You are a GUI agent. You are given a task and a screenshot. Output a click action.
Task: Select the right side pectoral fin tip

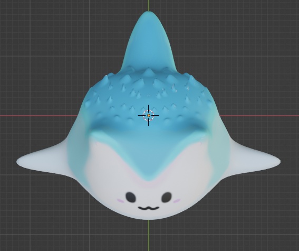[x=276, y=162]
